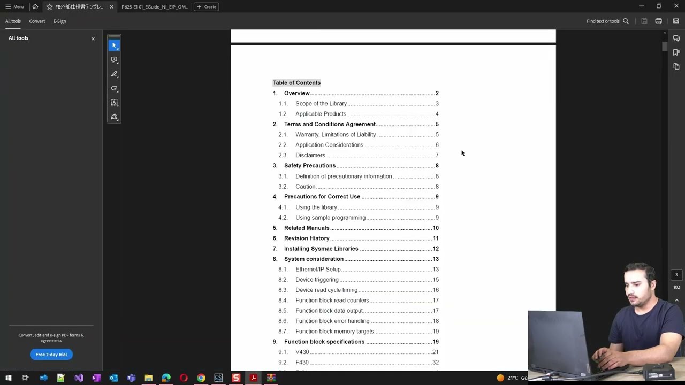685x385 pixels.
Task: Click the search magnifier icon
Action: (x=626, y=21)
